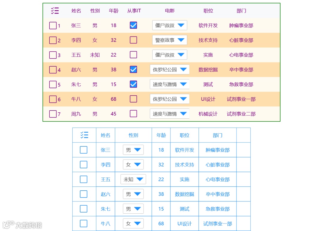Click the 技术支持 cell in the blue table

pos(185,165)
